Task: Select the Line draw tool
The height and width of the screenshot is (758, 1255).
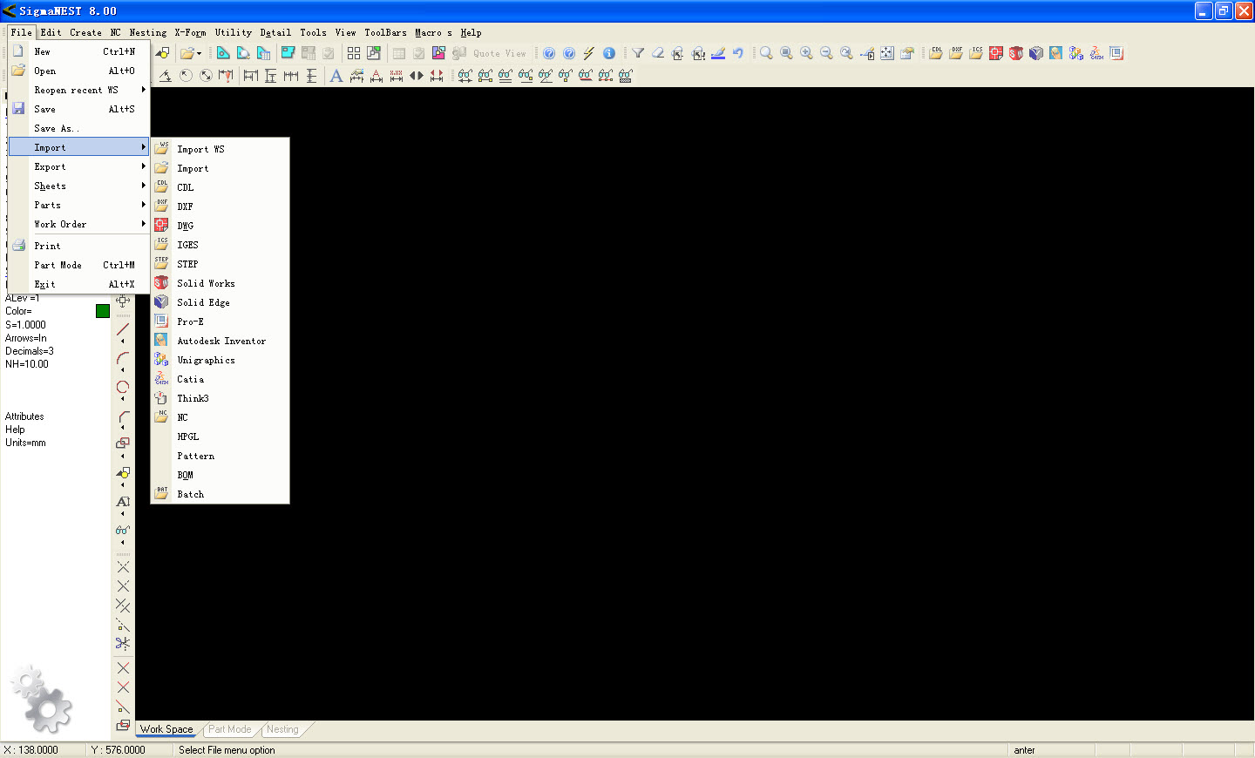Action: pyautogui.click(x=123, y=328)
